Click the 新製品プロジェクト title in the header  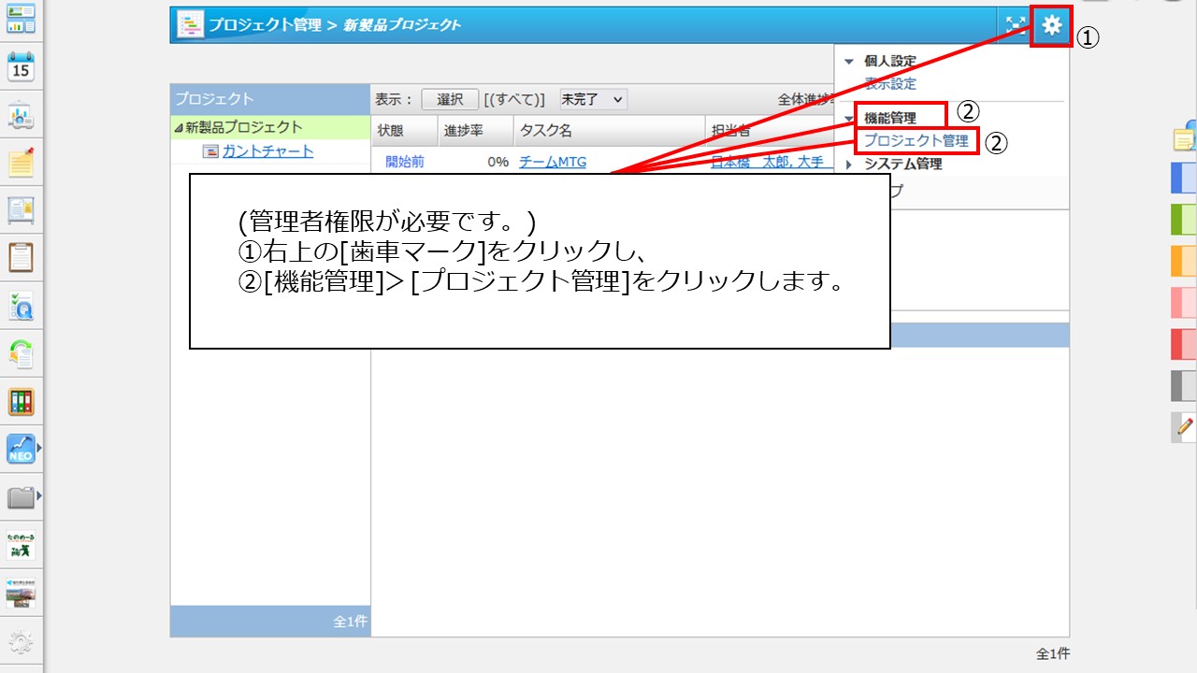click(402, 25)
